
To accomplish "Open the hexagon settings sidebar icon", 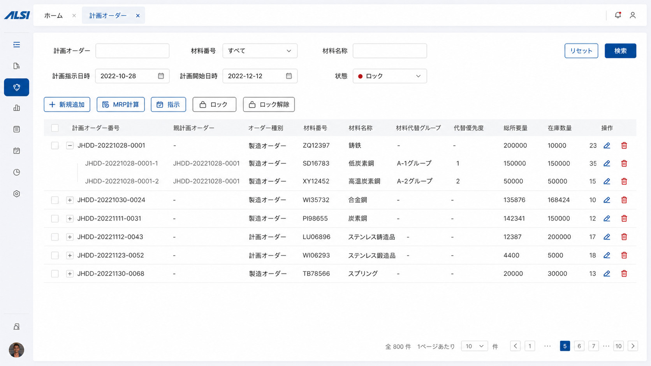I will 16,194.
